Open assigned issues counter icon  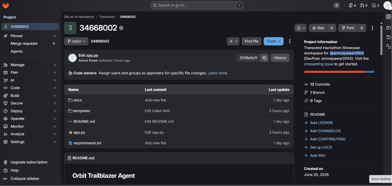coord(352,5)
